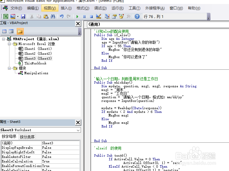Open the Project Explorer icon
This screenshot has height=171, width=229.
(x=107, y=16)
